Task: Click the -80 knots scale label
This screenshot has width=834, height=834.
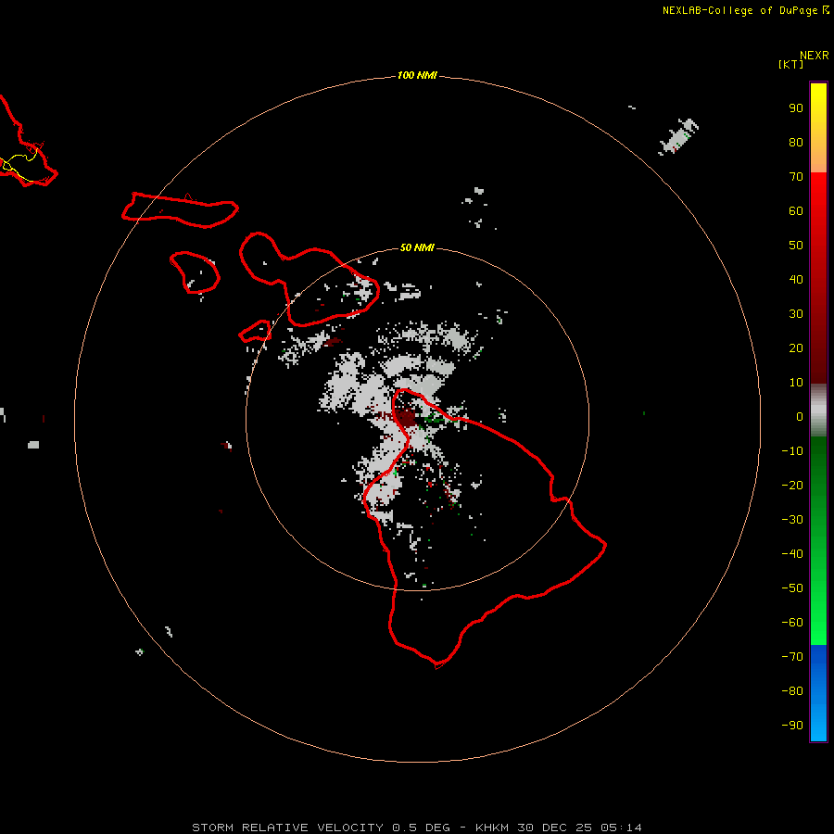Action: pyautogui.click(x=792, y=691)
